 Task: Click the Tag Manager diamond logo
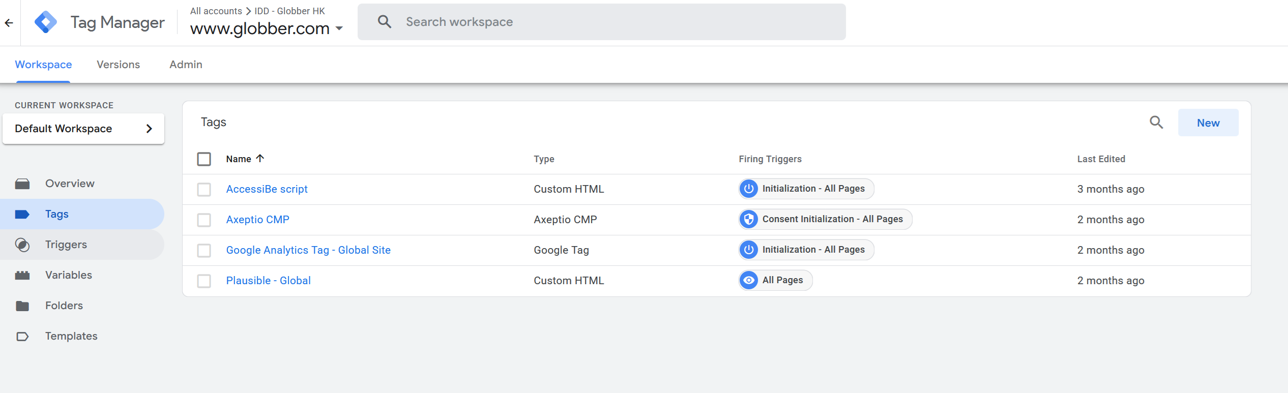tap(46, 22)
